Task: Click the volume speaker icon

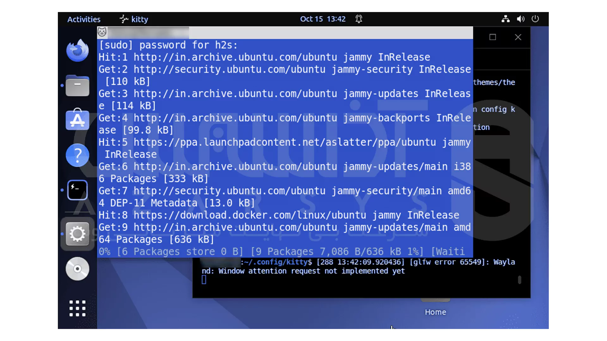Action: tap(520, 19)
